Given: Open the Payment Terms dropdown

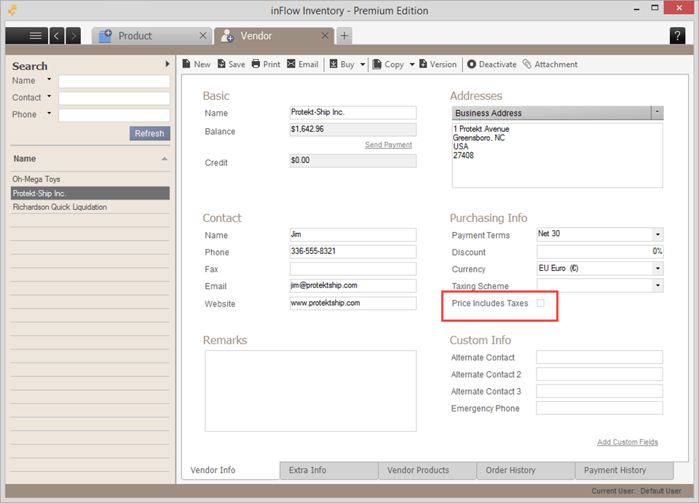Looking at the screenshot, I should click(657, 234).
